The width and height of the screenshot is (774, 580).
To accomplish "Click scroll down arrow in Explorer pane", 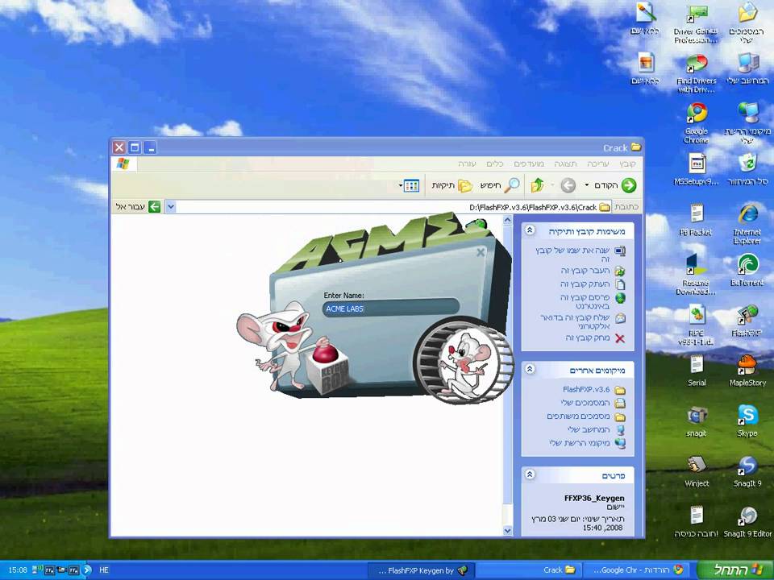I will point(507,531).
